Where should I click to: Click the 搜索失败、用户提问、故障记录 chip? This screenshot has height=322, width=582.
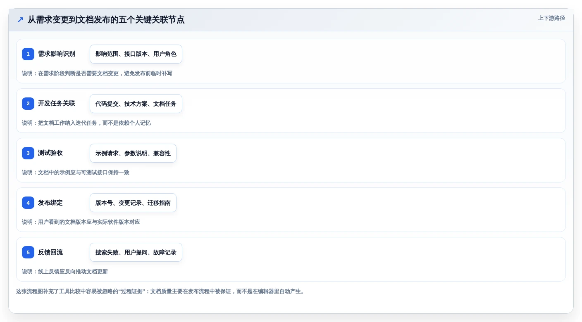point(136,252)
